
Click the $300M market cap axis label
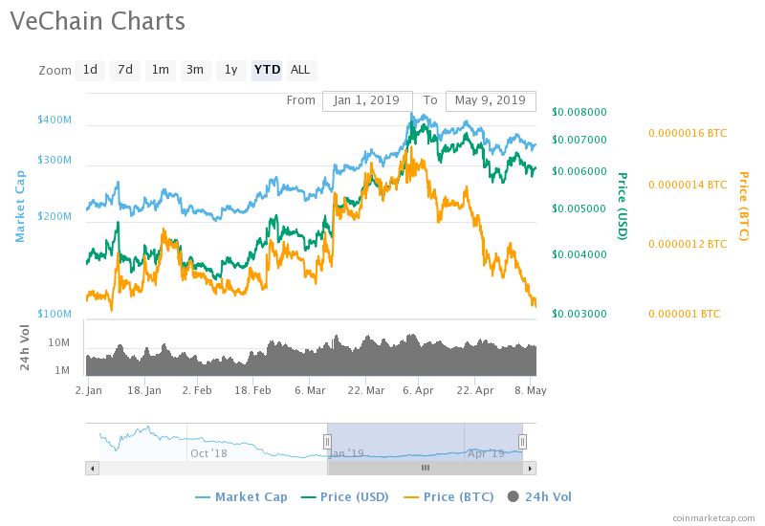pos(55,160)
